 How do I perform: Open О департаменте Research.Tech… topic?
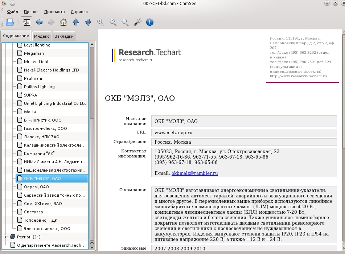click(x=51, y=245)
